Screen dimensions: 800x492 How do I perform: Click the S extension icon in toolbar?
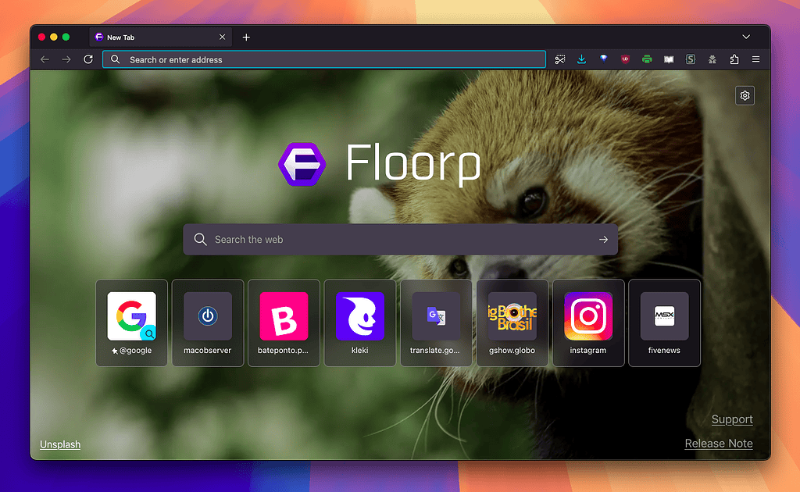(691, 59)
